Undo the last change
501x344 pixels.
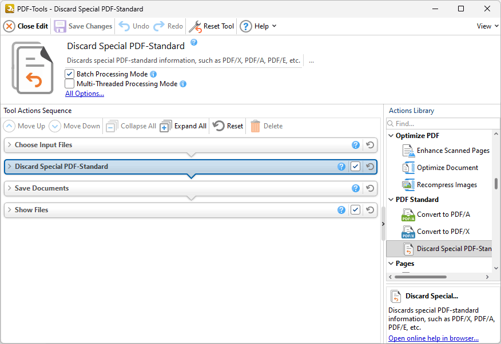(134, 26)
